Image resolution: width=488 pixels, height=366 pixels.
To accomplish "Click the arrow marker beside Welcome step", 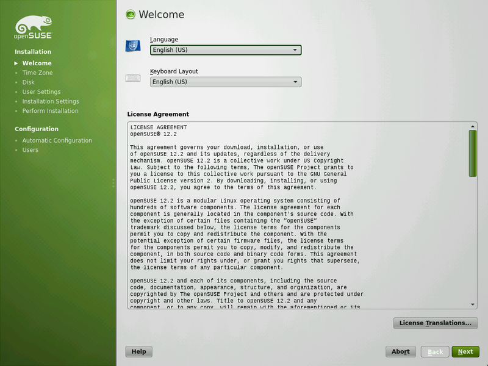I will 16,63.
